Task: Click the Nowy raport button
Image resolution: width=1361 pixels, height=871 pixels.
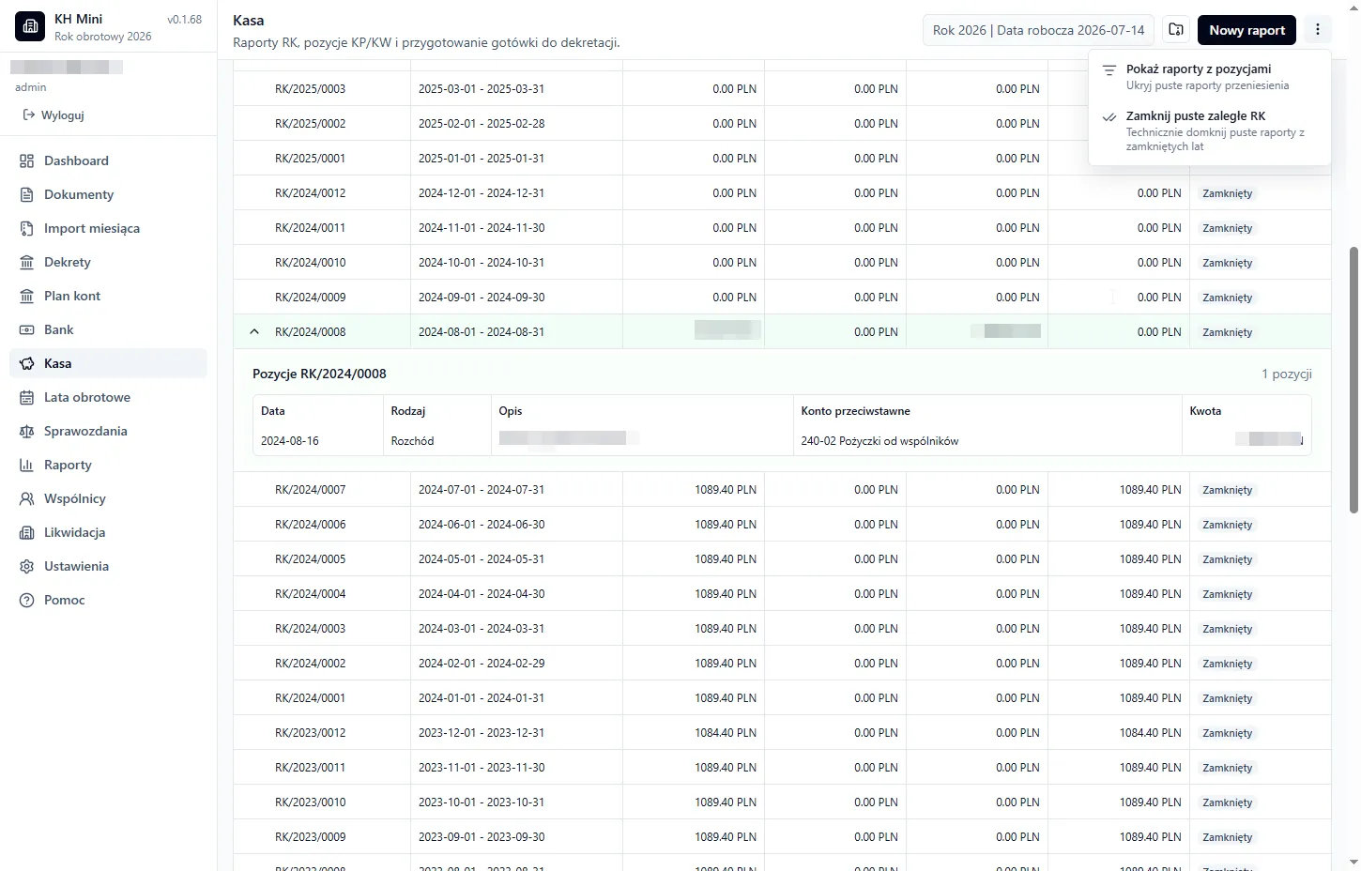Action: [x=1246, y=30]
